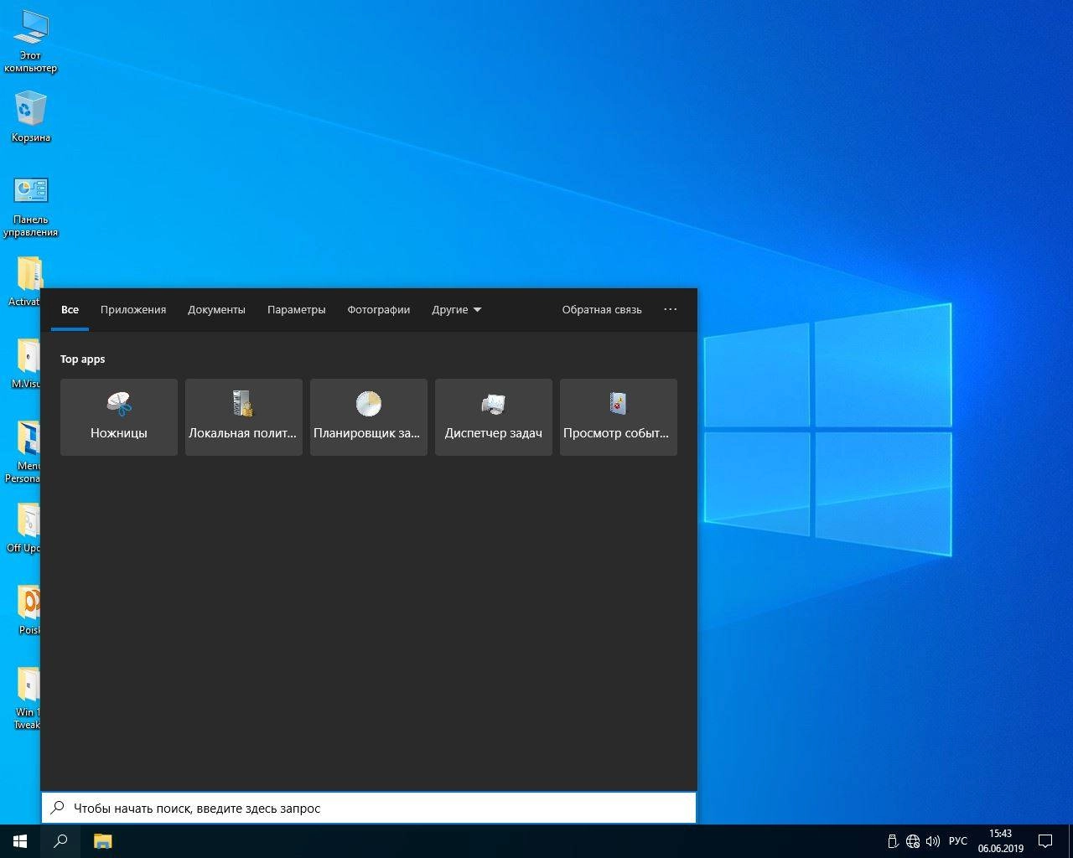Switch to the Параметры tab
This screenshot has height=858, width=1073.
[296, 309]
